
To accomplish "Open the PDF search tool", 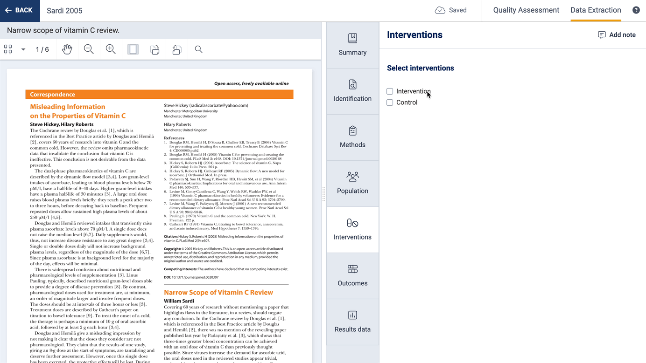I will pos(199,49).
